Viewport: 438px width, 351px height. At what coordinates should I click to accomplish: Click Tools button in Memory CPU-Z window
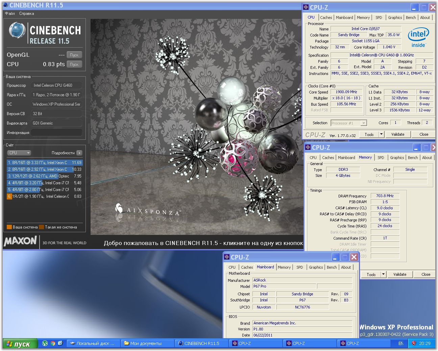[371, 274]
